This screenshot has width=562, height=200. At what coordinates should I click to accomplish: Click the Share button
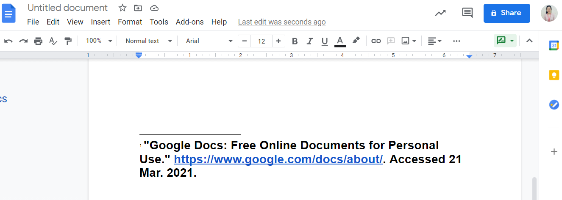tap(507, 13)
